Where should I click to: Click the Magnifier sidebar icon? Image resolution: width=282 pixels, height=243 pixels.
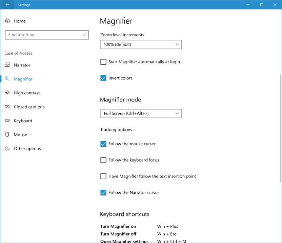7,79
